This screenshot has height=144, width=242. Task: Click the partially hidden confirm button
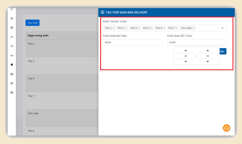click(223, 51)
